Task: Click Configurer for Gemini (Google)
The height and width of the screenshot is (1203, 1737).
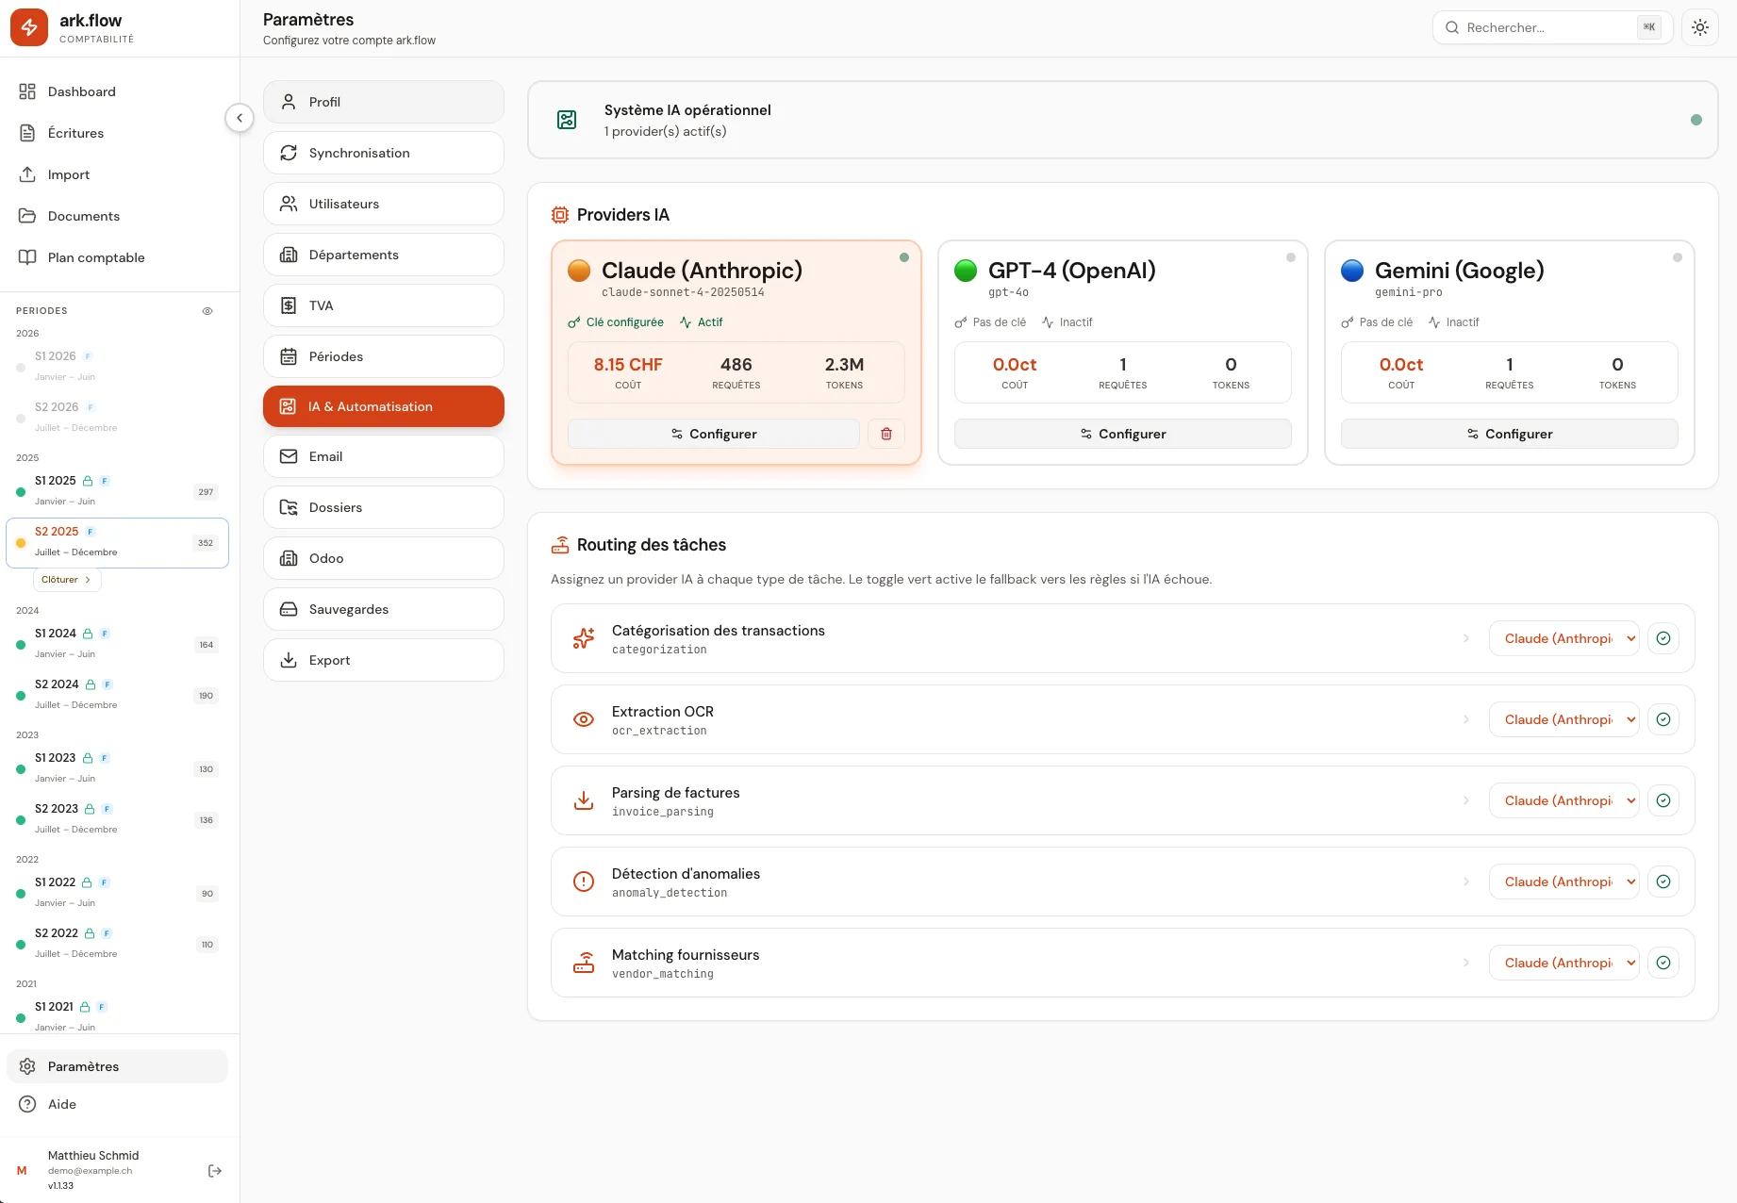Action: [x=1509, y=434]
